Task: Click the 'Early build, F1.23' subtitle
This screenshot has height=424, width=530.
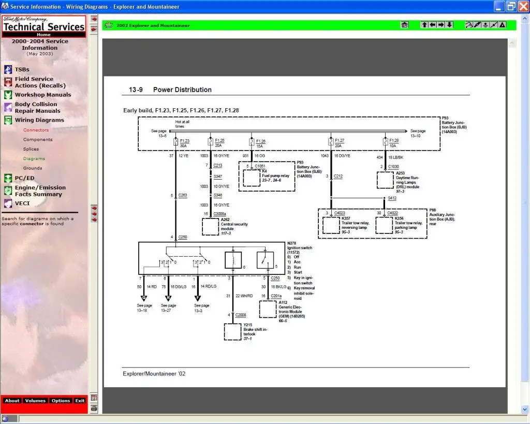Action: (x=181, y=110)
